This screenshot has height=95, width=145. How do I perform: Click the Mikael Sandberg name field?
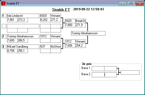(23, 47)
